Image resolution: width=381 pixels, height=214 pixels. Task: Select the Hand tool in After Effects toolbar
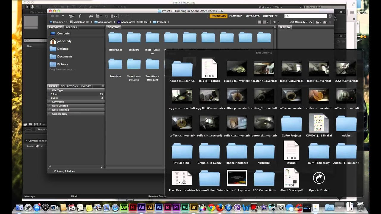tap(32, 7)
